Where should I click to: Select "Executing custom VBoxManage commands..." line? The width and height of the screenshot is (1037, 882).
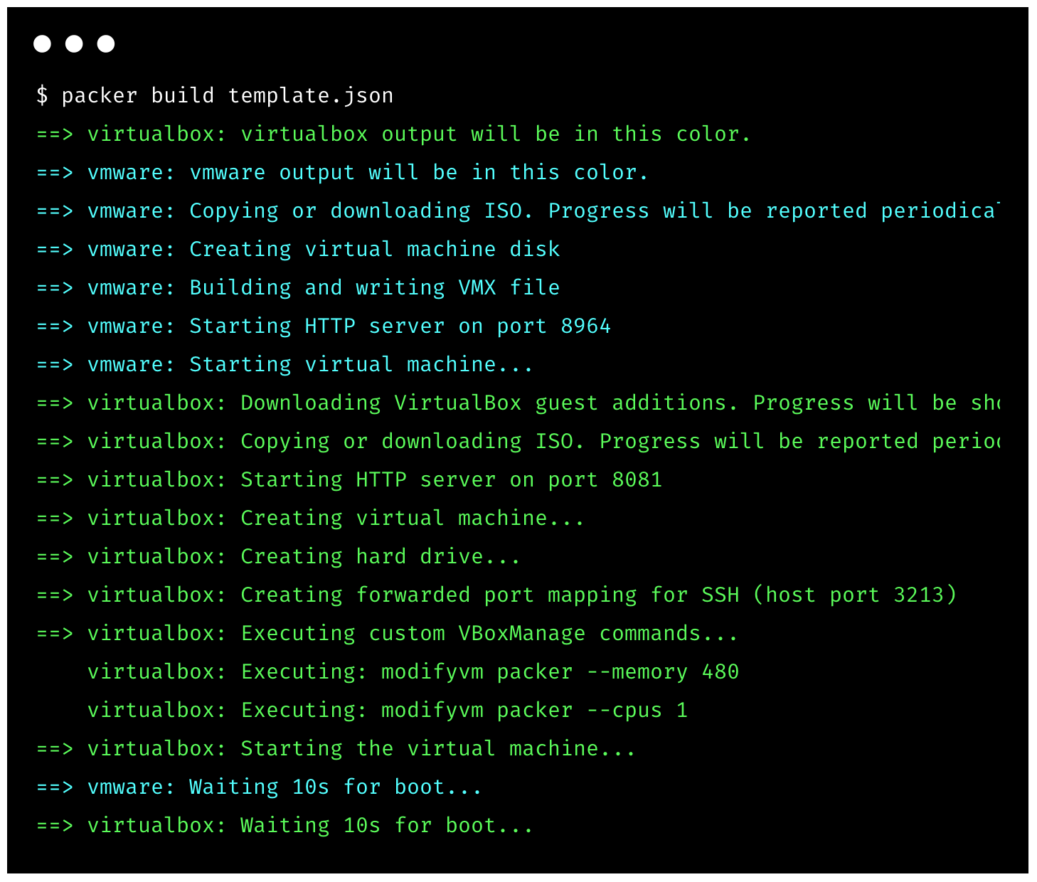(387, 634)
